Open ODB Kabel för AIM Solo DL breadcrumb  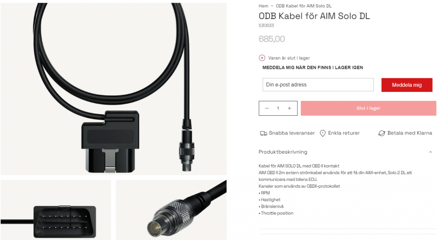[303, 6]
